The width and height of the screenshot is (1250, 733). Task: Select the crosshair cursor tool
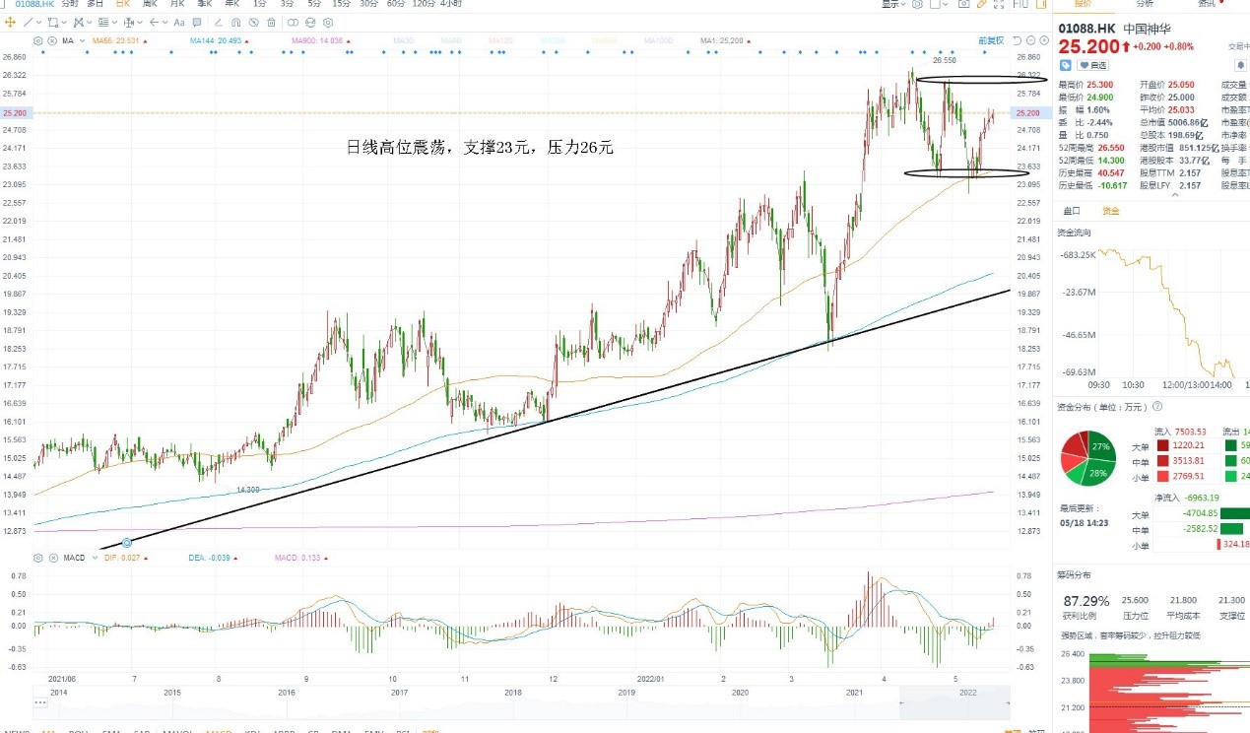click(x=10, y=22)
